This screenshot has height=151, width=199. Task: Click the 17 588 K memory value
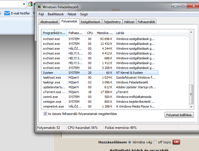pyautogui.click(x=106, y=92)
